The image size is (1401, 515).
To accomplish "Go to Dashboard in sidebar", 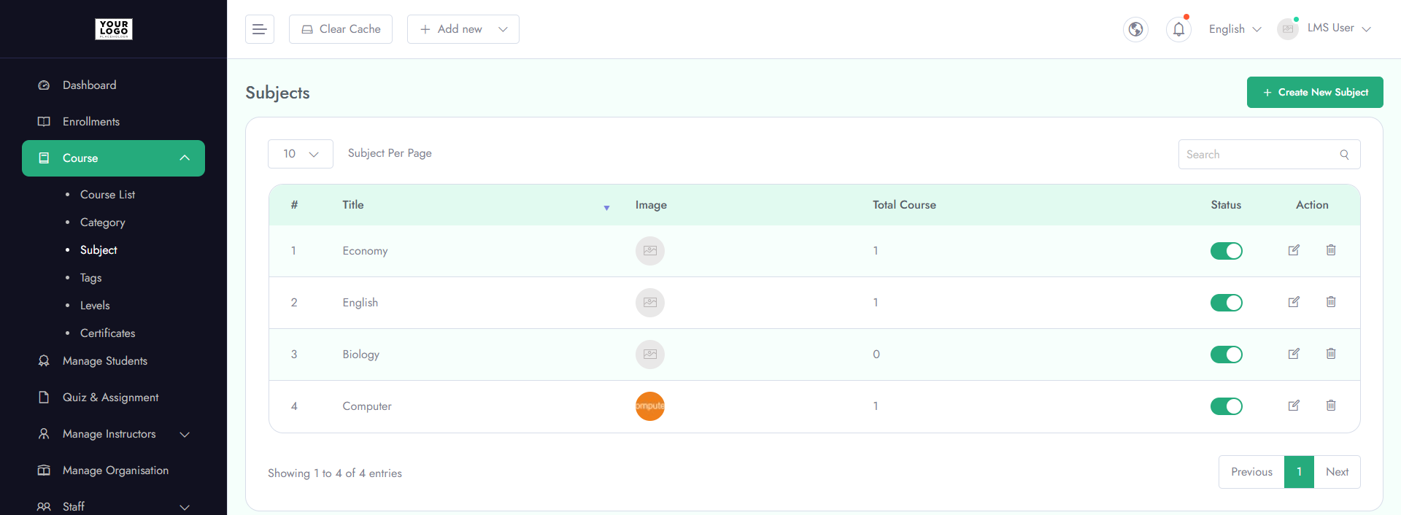I will click(x=89, y=85).
